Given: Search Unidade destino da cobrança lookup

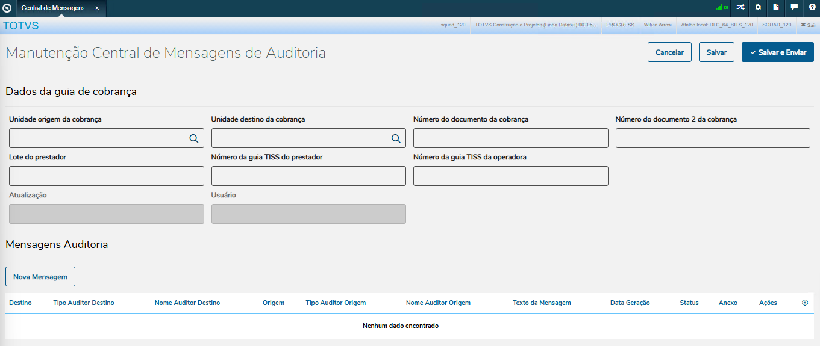Looking at the screenshot, I should click(396, 138).
